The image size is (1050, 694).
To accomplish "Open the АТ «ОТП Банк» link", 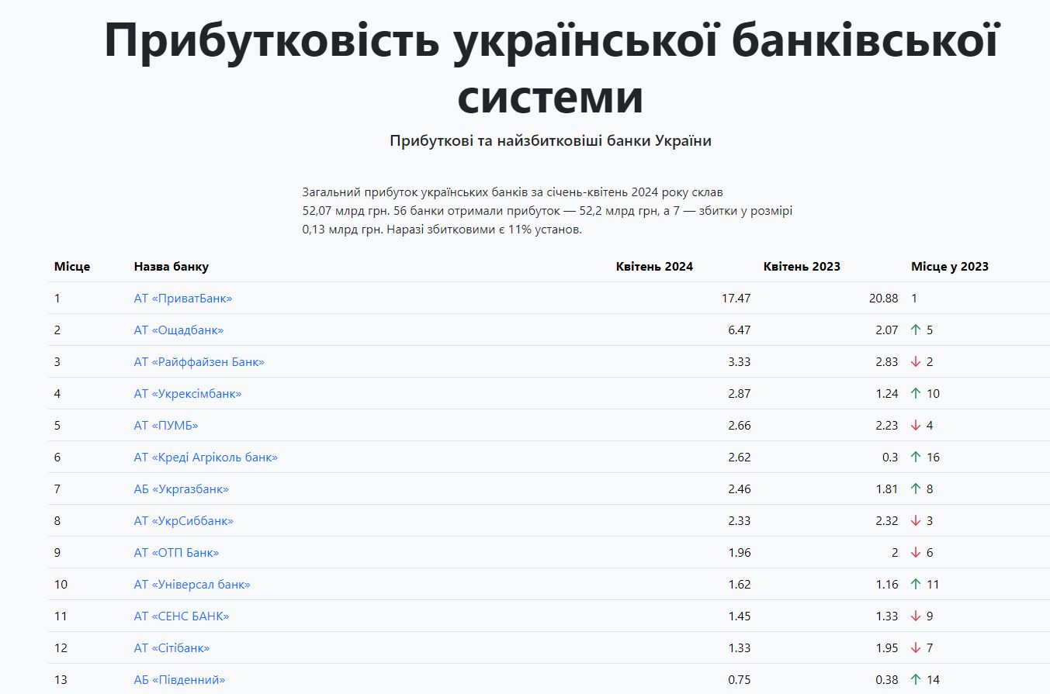I will (x=176, y=553).
